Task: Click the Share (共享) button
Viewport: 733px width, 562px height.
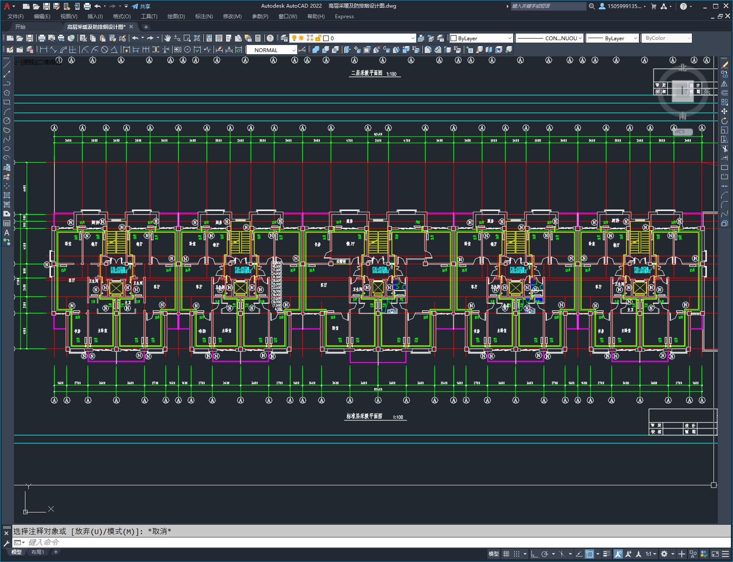Action: (141, 6)
